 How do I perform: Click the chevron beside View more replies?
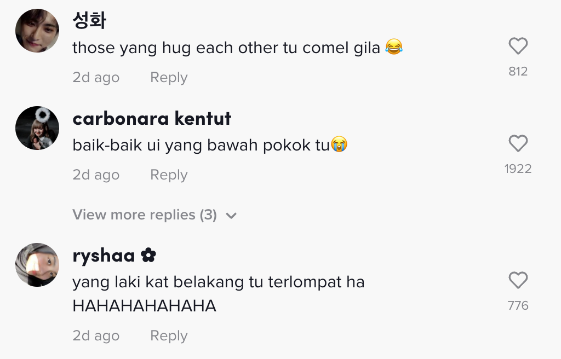231,216
